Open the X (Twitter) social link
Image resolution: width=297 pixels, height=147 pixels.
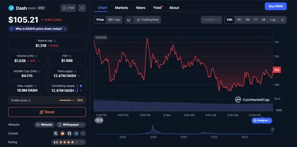(x=55, y=133)
